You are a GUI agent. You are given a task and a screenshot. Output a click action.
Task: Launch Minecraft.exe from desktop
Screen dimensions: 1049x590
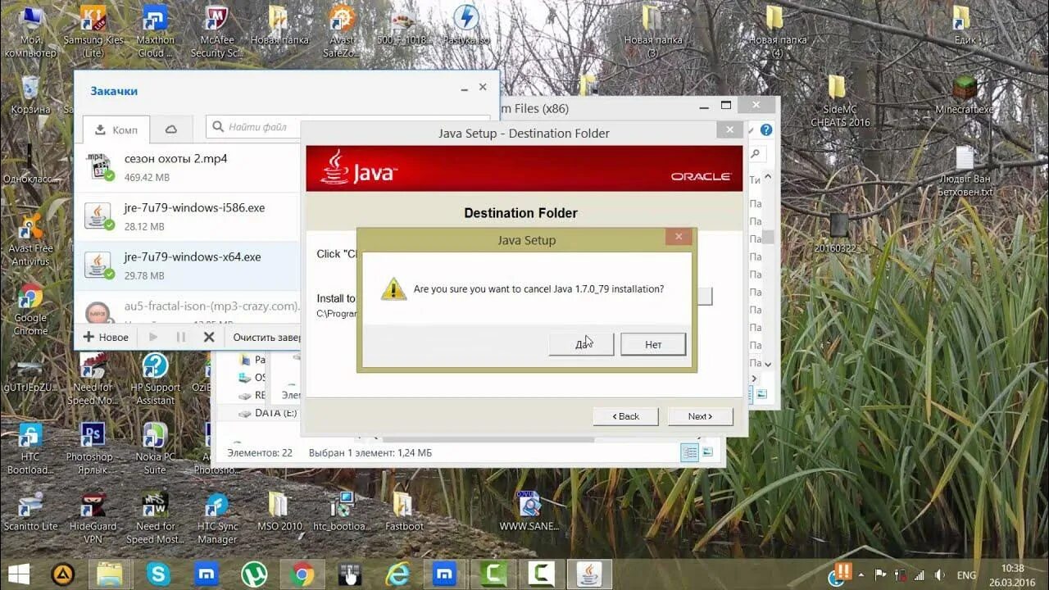click(965, 95)
